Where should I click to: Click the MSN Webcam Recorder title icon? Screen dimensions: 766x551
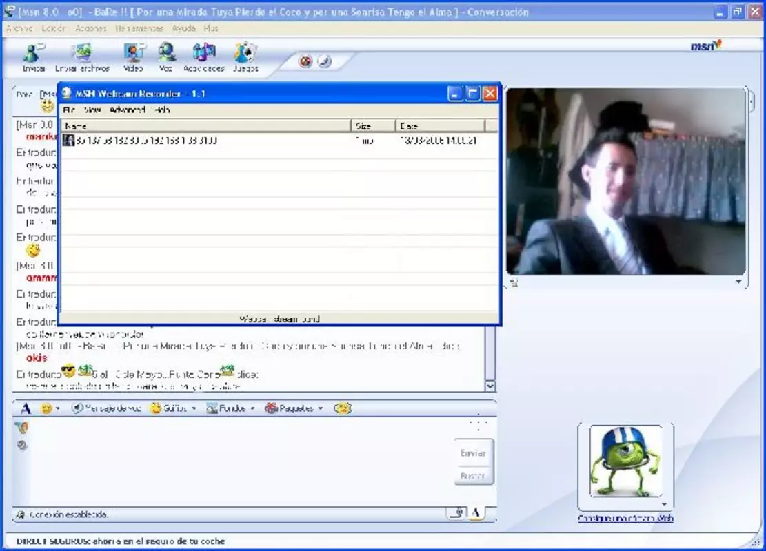tap(67, 93)
